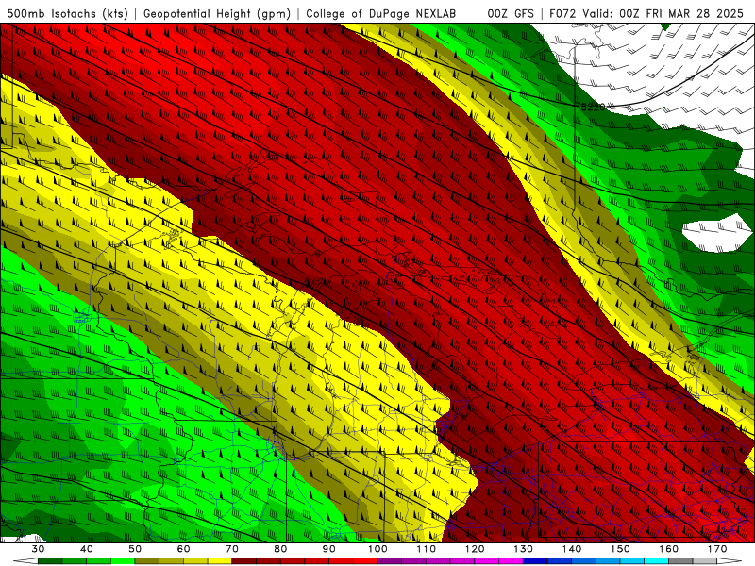Viewport: 755px width, 566px height.
Task: Click the bright red swatch just below 100
Action: pos(365,560)
